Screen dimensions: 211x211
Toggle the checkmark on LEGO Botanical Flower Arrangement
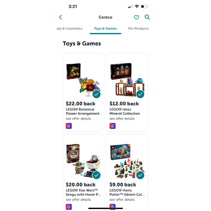pyautogui.click(x=97, y=94)
